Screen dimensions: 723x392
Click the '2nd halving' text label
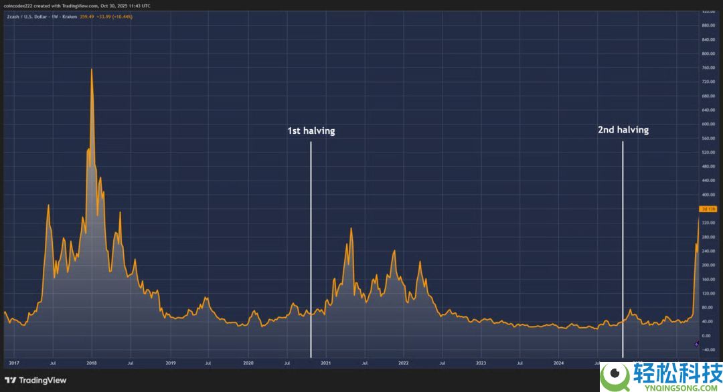click(623, 130)
